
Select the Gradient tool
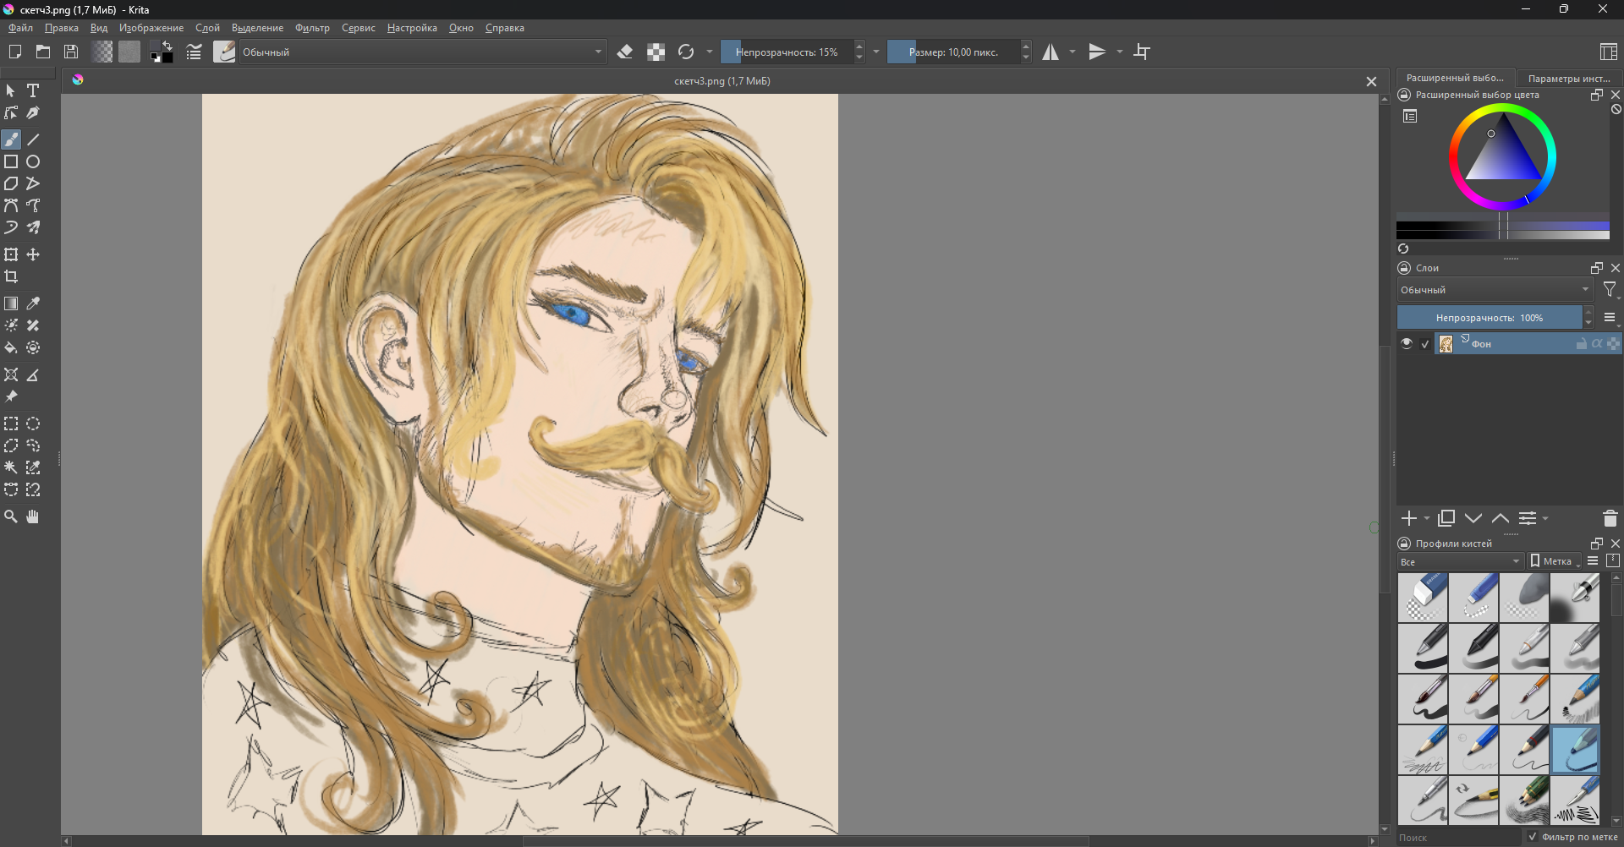11,303
